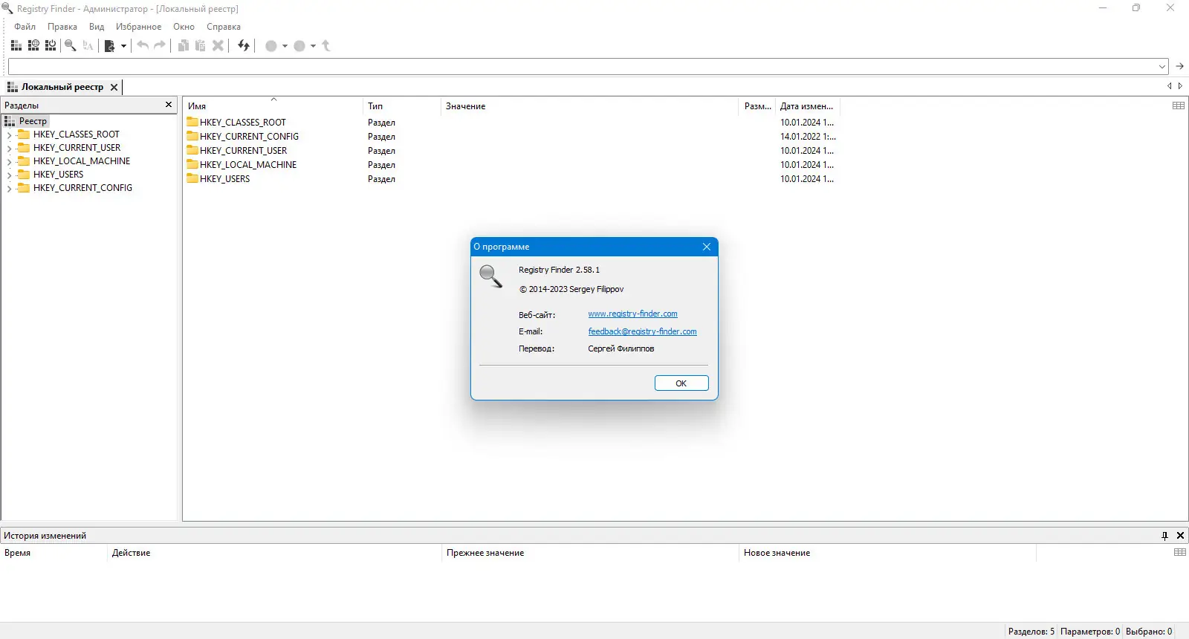Click the network registry toolbar icon
The height and width of the screenshot is (639, 1189).
point(33,45)
